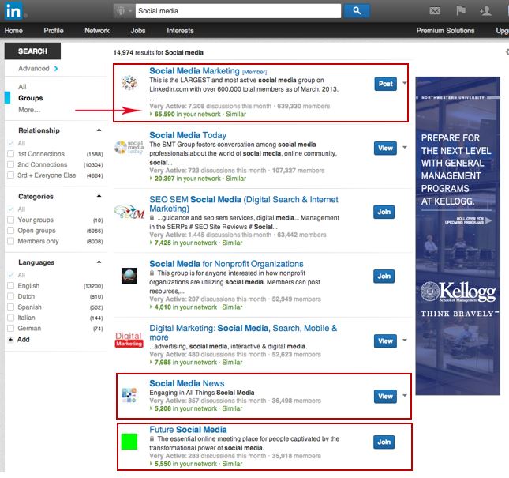Click the Post button
Viewport: 509px width, 478px height.
(x=385, y=84)
